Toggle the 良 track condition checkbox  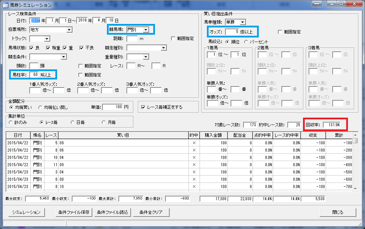31,48
